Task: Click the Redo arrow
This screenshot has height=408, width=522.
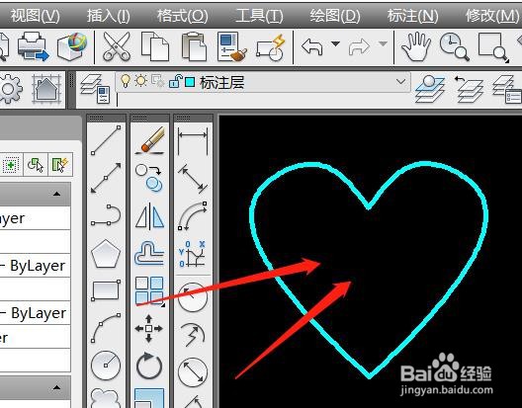Action: (359, 46)
